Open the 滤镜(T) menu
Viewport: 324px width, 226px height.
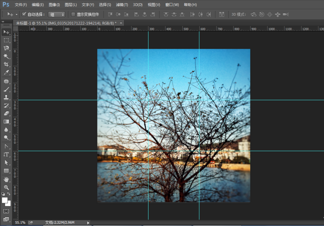click(122, 5)
